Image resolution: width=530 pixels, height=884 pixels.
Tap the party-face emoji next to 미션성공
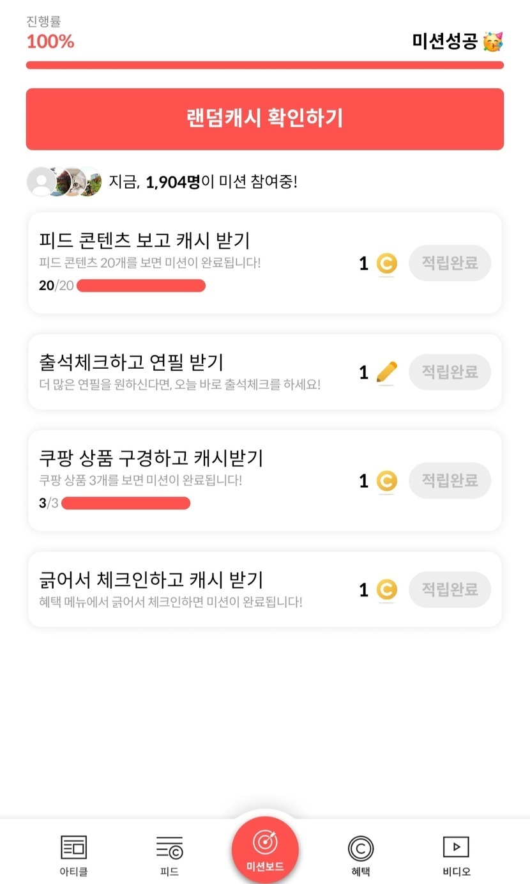point(493,42)
